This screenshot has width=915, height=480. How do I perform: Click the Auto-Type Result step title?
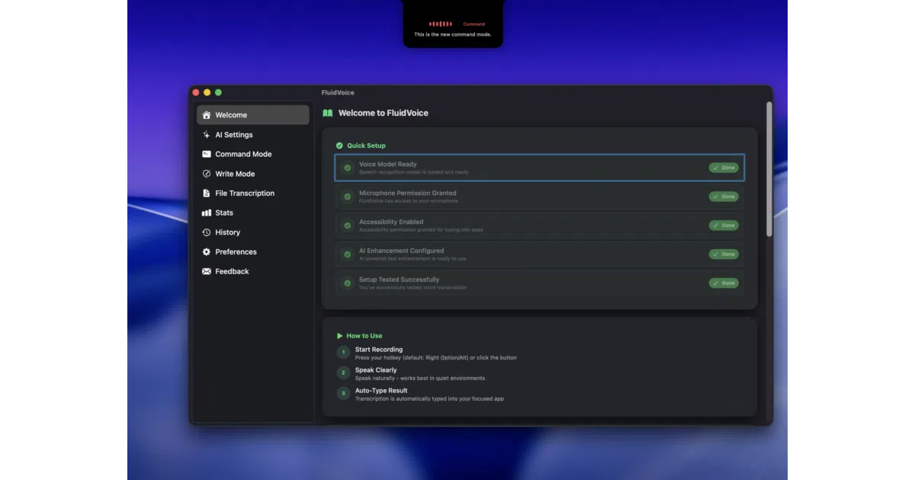point(381,391)
